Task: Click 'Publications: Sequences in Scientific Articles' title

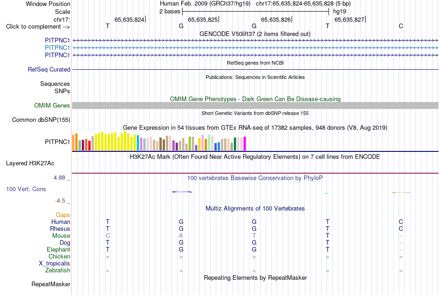Action: click(255, 77)
